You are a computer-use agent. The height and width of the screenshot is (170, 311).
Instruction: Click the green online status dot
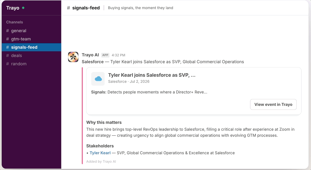tap(23, 8)
